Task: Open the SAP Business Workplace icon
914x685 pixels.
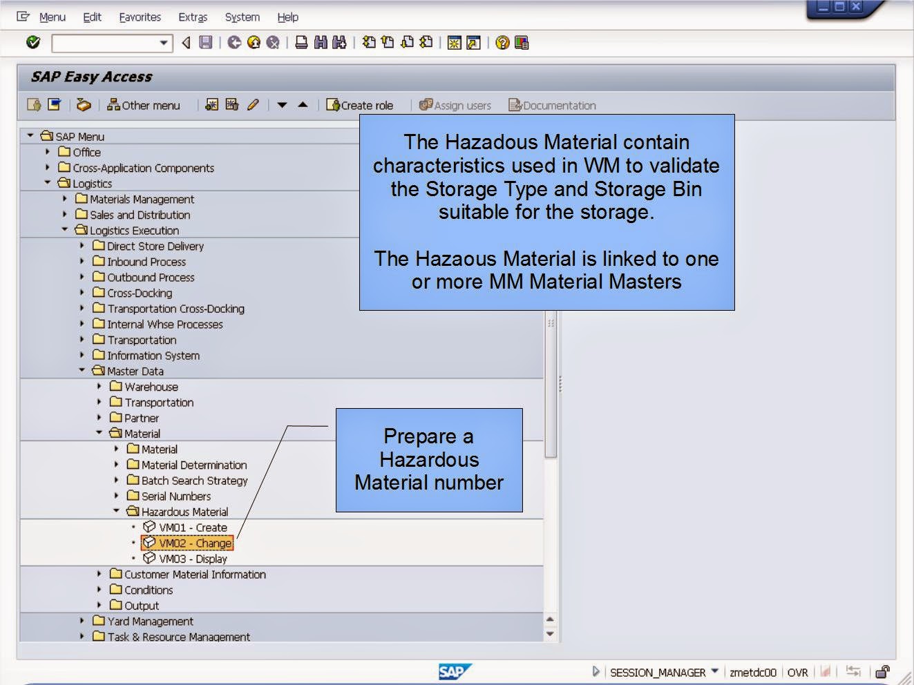Action: click(84, 105)
